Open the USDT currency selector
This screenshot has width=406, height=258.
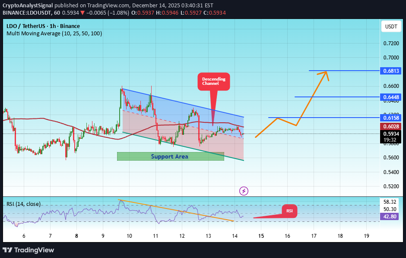point(390,27)
